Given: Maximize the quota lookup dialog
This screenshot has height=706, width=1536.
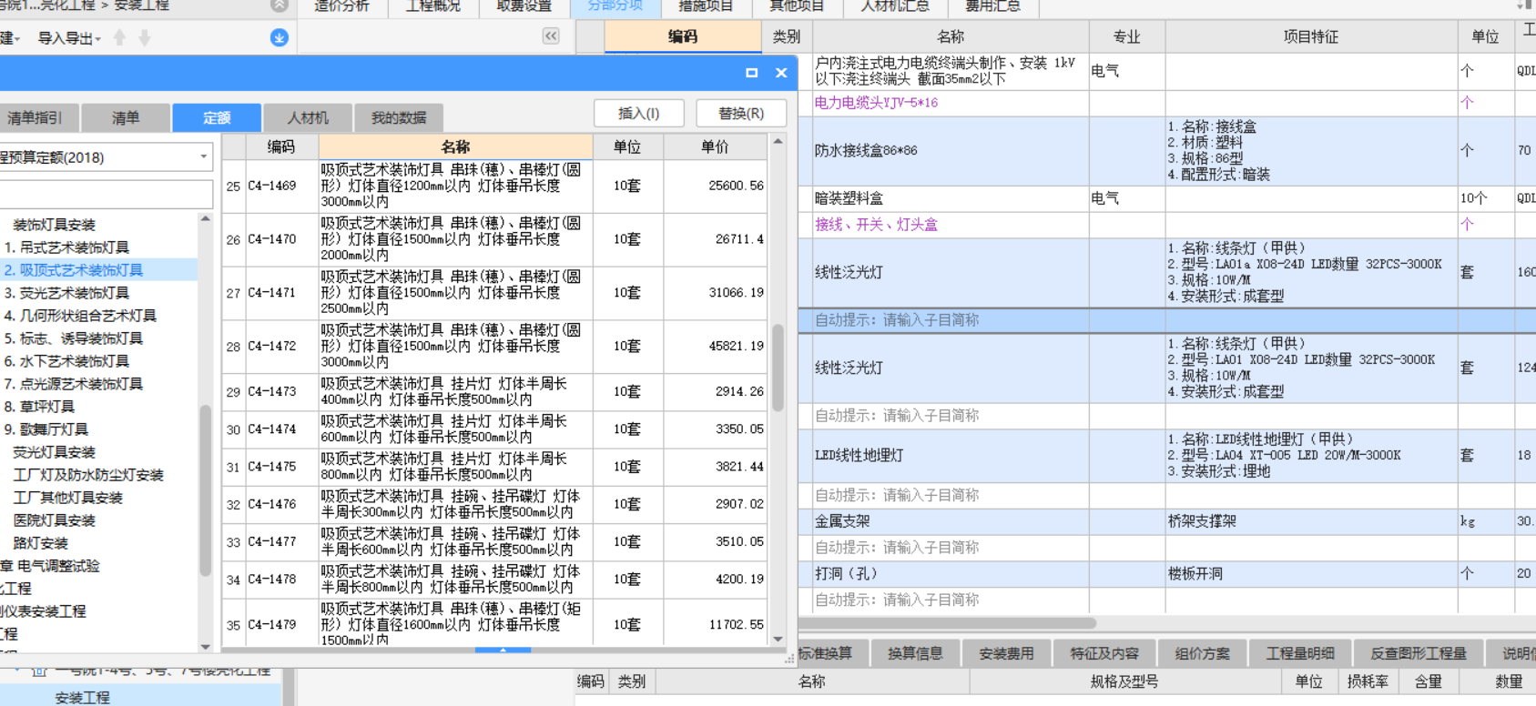Looking at the screenshot, I should click(x=751, y=73).
